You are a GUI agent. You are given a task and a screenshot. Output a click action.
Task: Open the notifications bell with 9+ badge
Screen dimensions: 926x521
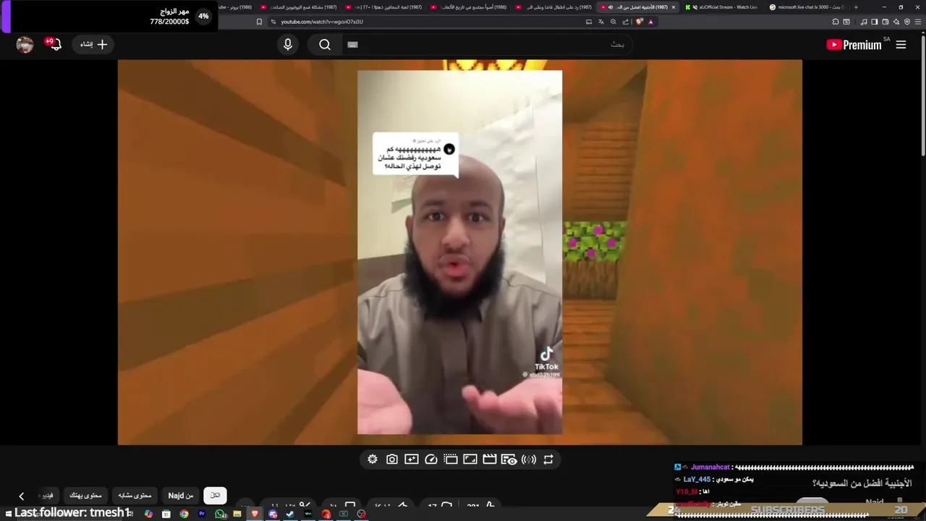54,45
